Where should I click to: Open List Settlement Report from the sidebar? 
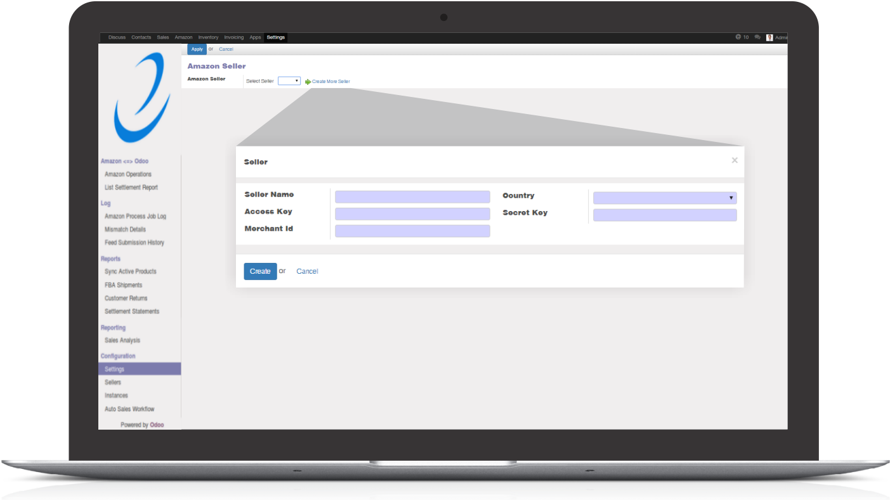click(131, 187)
